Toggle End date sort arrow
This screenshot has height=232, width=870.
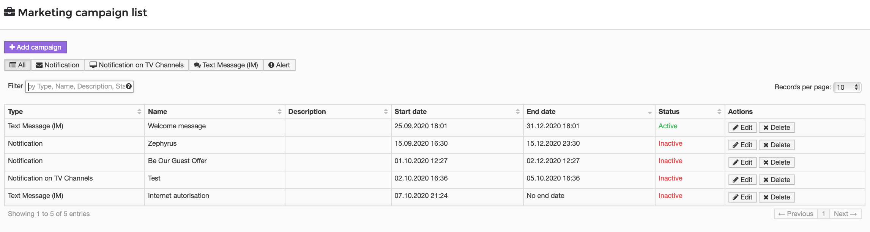650,112
